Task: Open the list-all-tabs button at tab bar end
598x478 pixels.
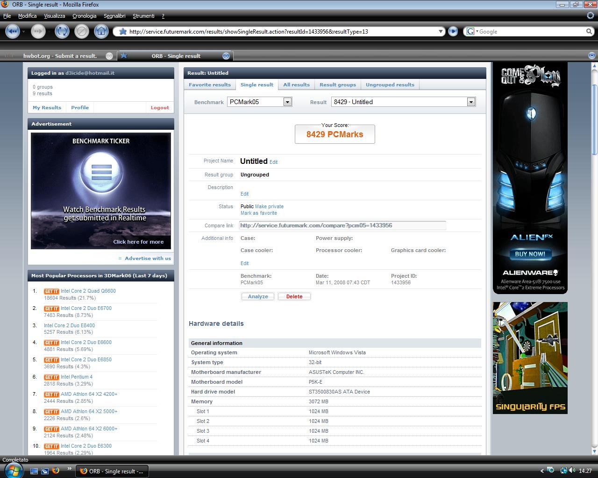Action: (x=593, y=55)
